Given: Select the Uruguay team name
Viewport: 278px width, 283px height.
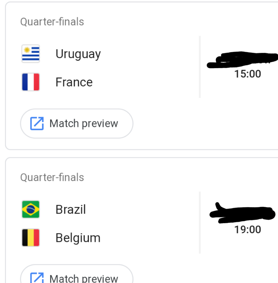Looking at the screenshot, I should pos(78,54).
